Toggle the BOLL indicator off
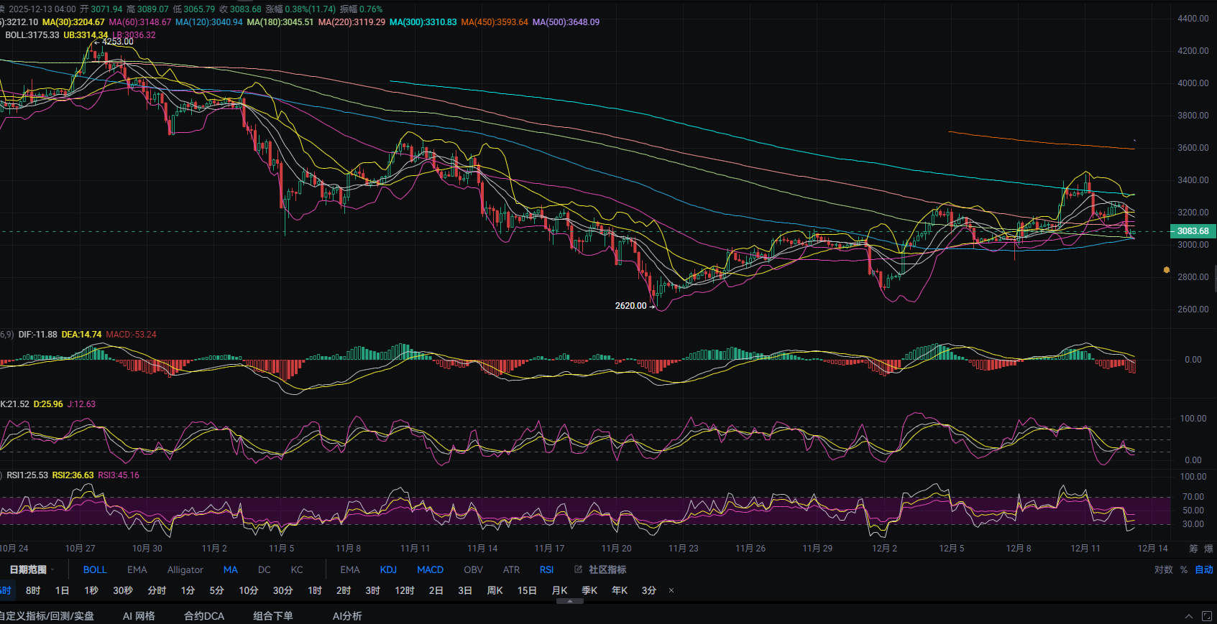This screenshot has width=1217, height=624. coord(95,569)
